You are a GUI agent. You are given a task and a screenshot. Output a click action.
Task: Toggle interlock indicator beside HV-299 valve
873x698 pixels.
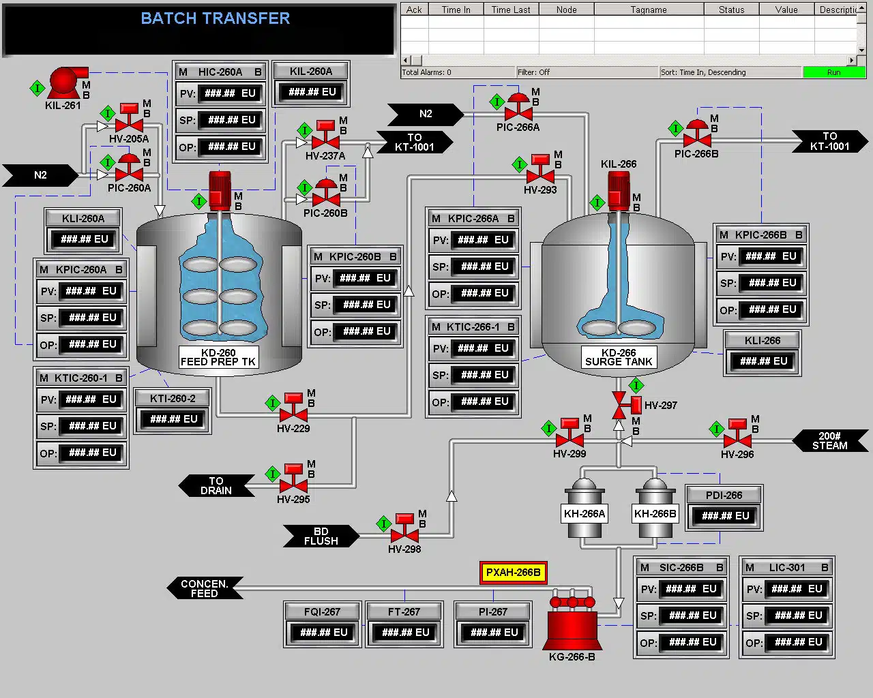(549, 429)
